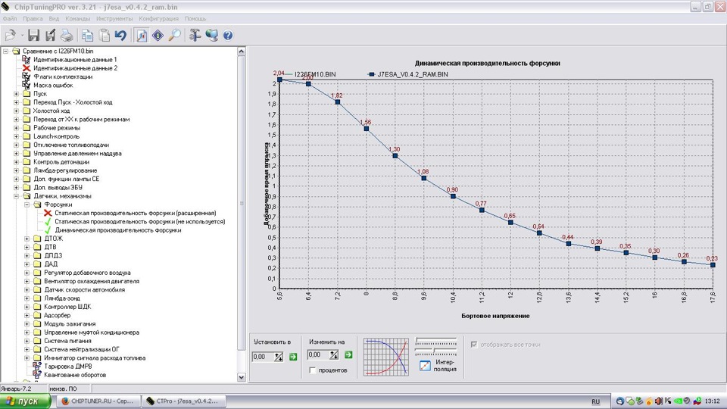The width and height of the screenshot is (727, 409).
Task: Click the Идентификационные данные 1 item icon
Action: tap(27, 60)
